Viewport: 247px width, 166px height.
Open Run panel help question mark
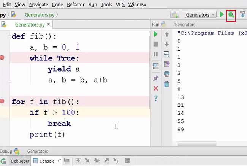click(156, 98)
